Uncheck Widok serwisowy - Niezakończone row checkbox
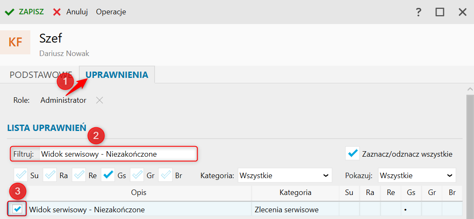The width and height of the screenshot is (474, 219). pyautogui.click(x=18, y=209)
